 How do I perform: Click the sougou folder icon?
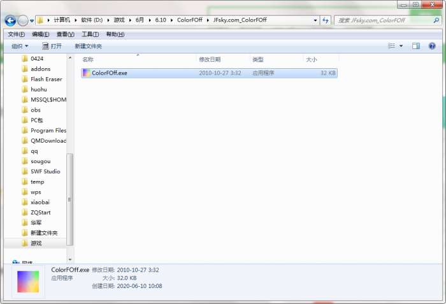[25, 161]
